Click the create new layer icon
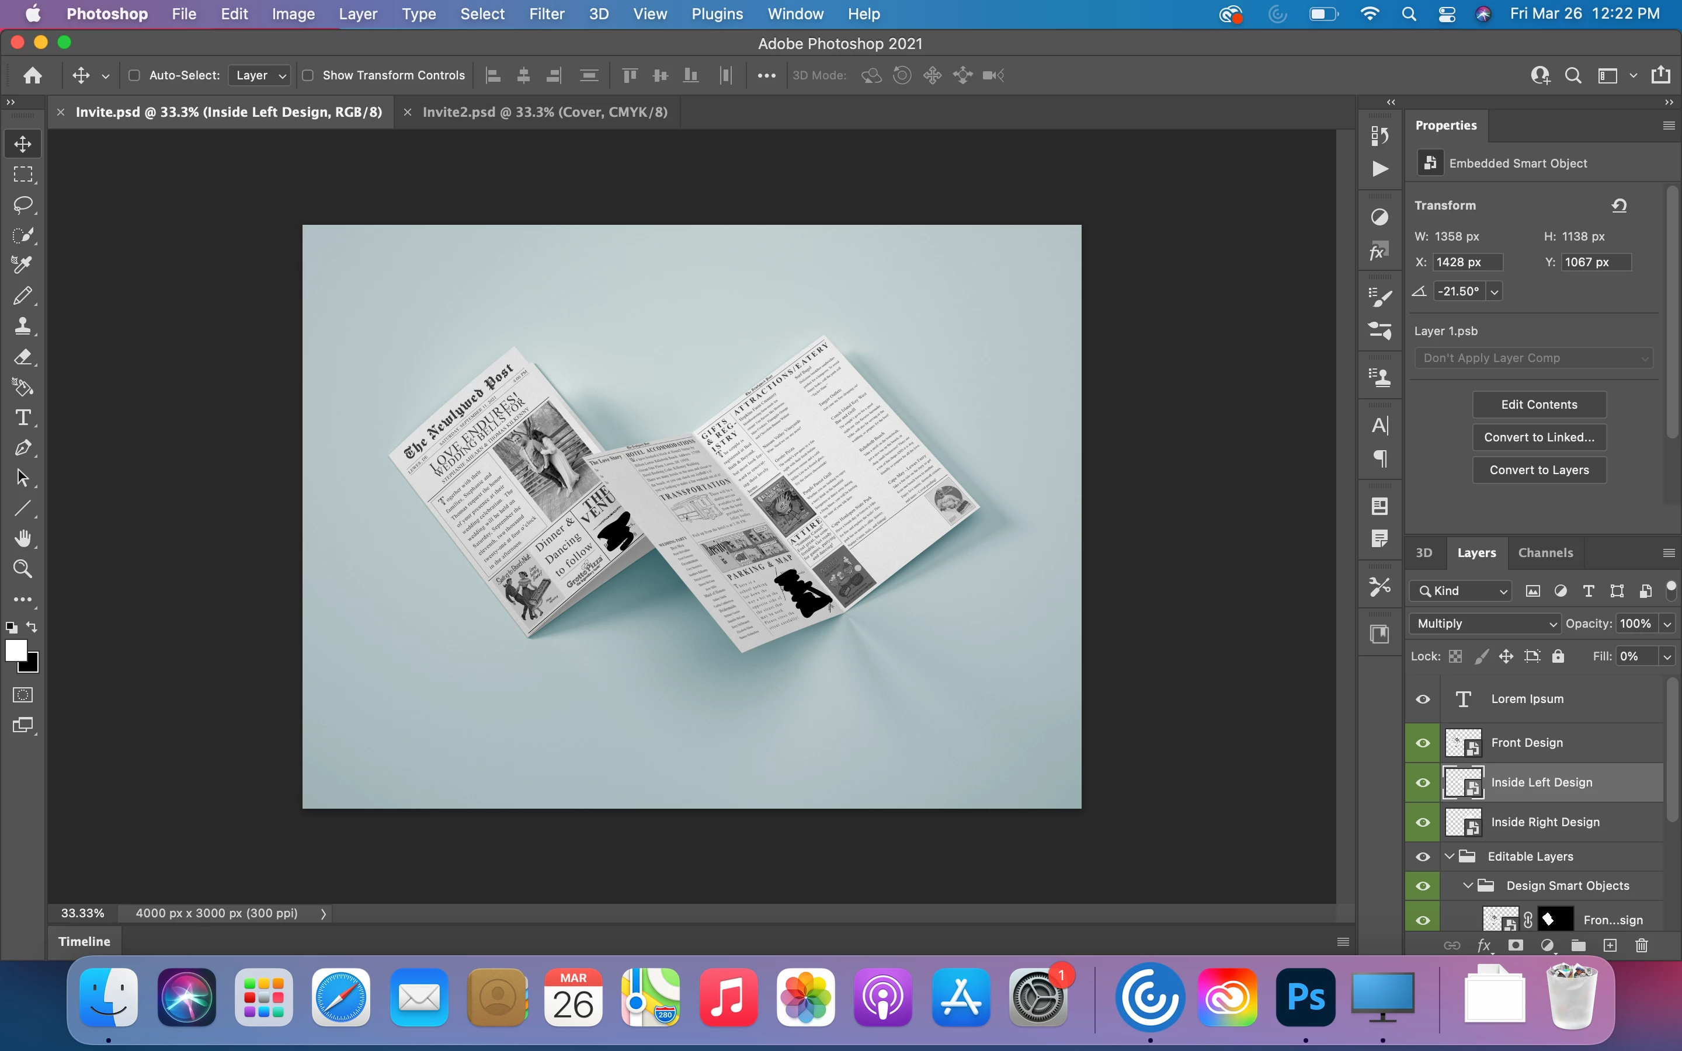 pyautogui.click(x=1610, y=945)
